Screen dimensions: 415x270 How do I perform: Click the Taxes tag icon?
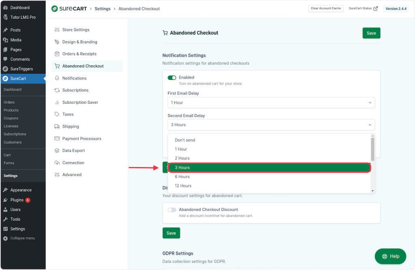(x=57, y=114)
